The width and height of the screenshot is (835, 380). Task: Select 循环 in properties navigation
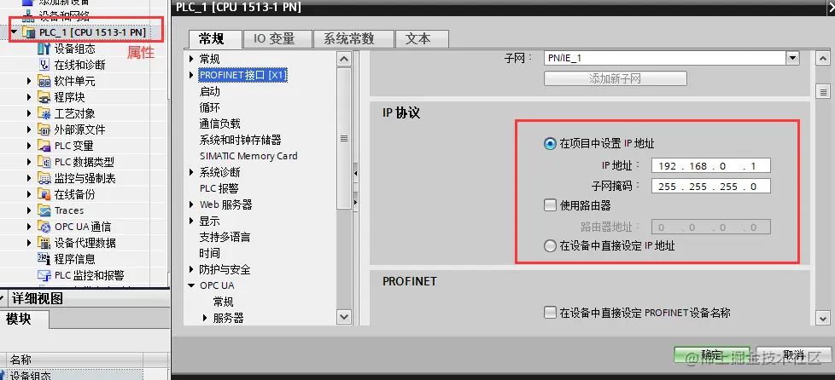(x=209, y=108)
